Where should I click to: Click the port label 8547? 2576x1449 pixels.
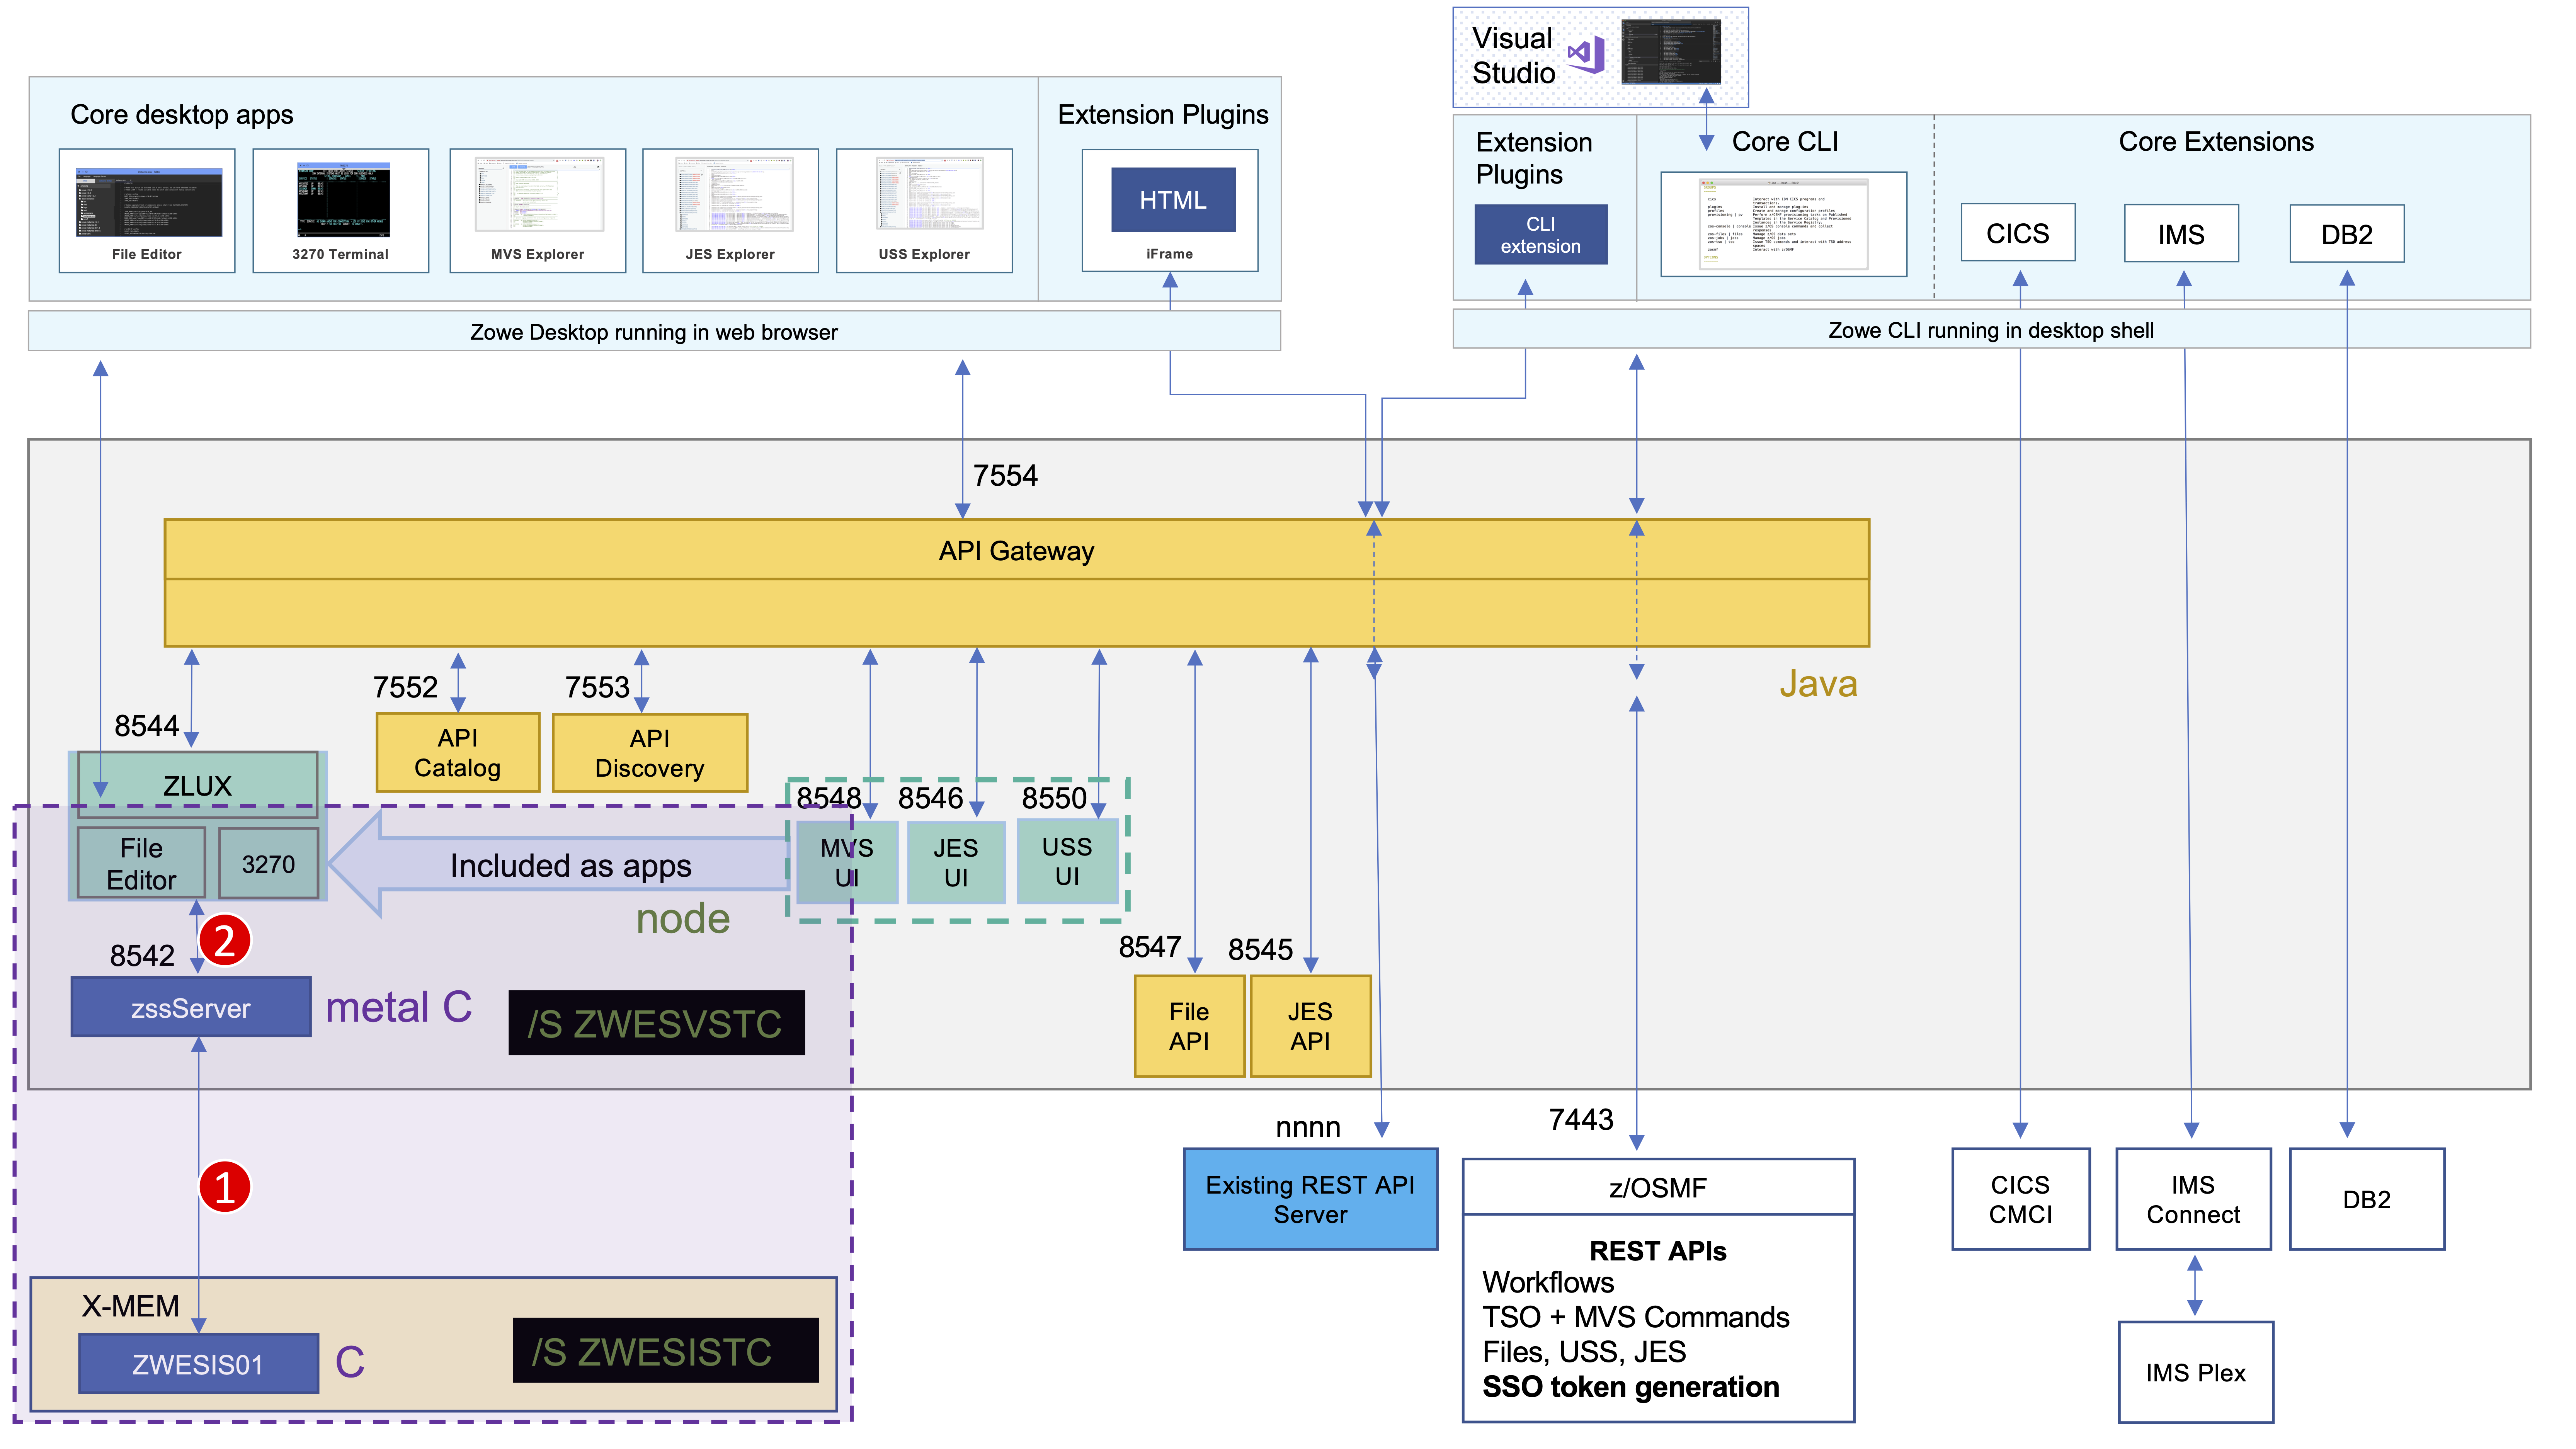pos(1150,947)
